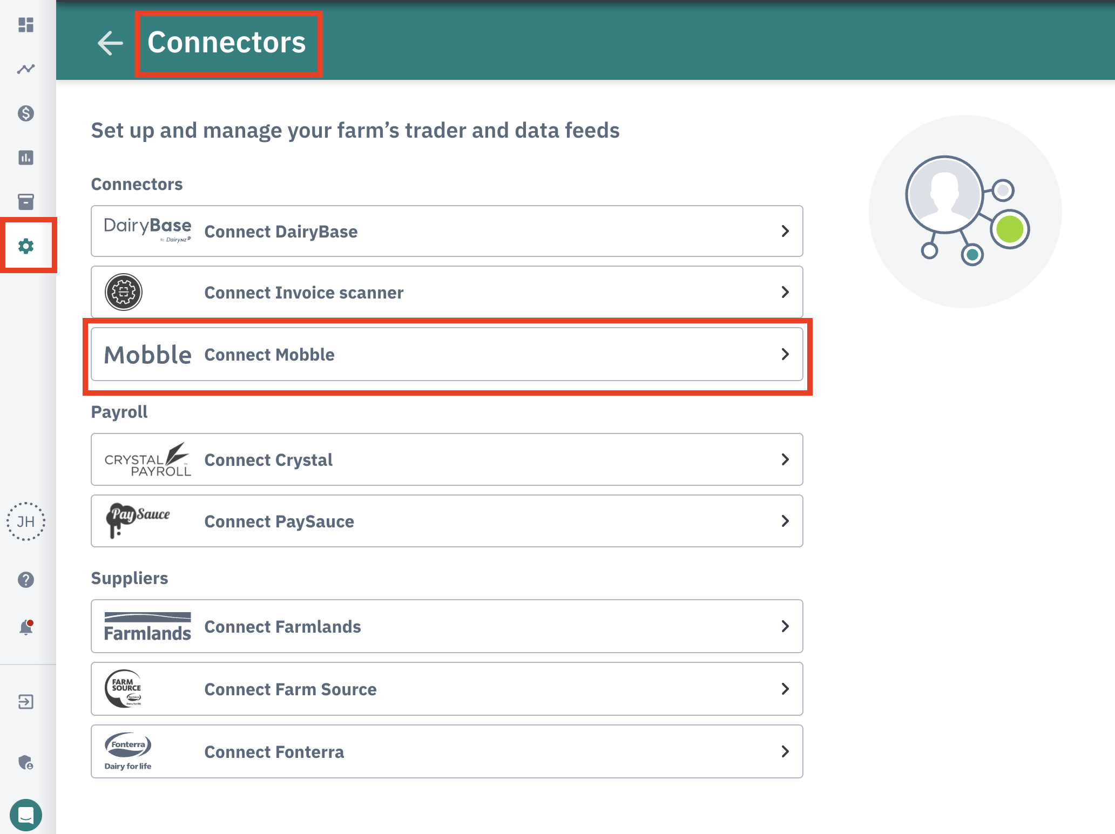
Task: Open Connect Farm Source
Action: pyautogui.click(x=447, y=689)
